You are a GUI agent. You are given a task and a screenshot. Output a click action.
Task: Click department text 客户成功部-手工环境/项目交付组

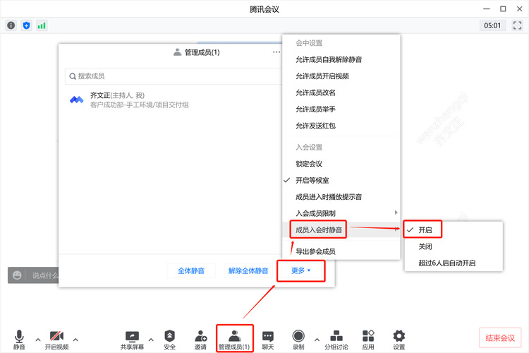[140, 104]
